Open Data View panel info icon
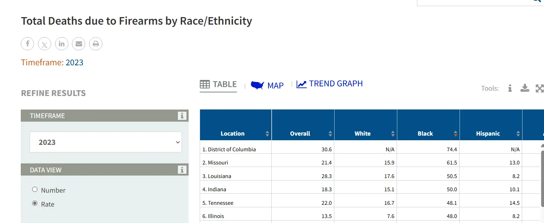 pos(182,169)
